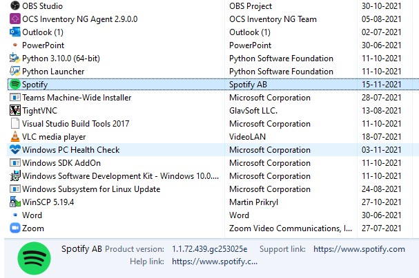Image resolution: width=419 pixels, height=278 pixels.
Task: Click Python Software Foundation publisher for Python Launcher
Action: point(281,72)
